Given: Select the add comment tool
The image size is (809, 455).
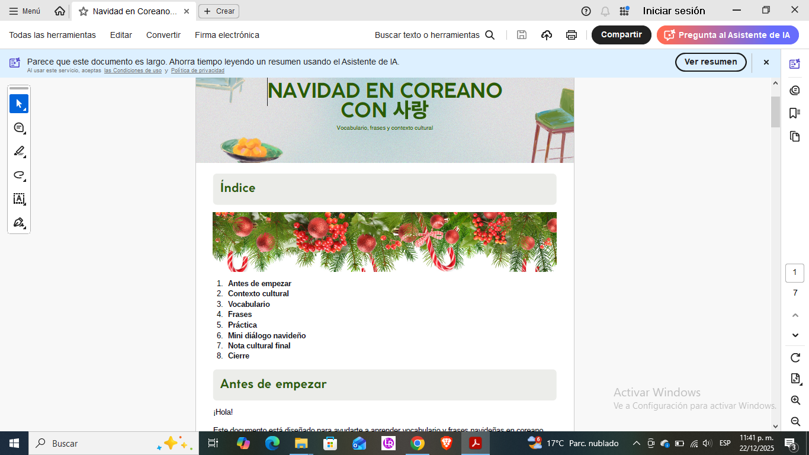Looking at the screenshot, I should [x=19, y=127].
